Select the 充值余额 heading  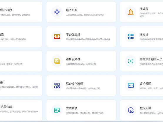tap(72, 108)
